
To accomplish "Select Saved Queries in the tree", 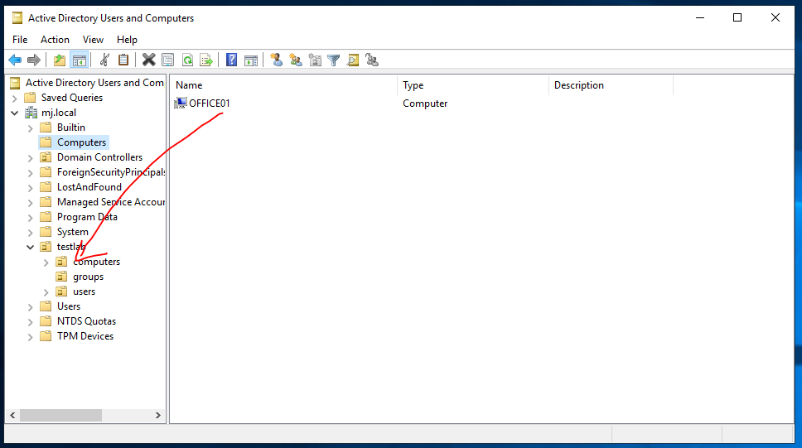I will 71,98.
